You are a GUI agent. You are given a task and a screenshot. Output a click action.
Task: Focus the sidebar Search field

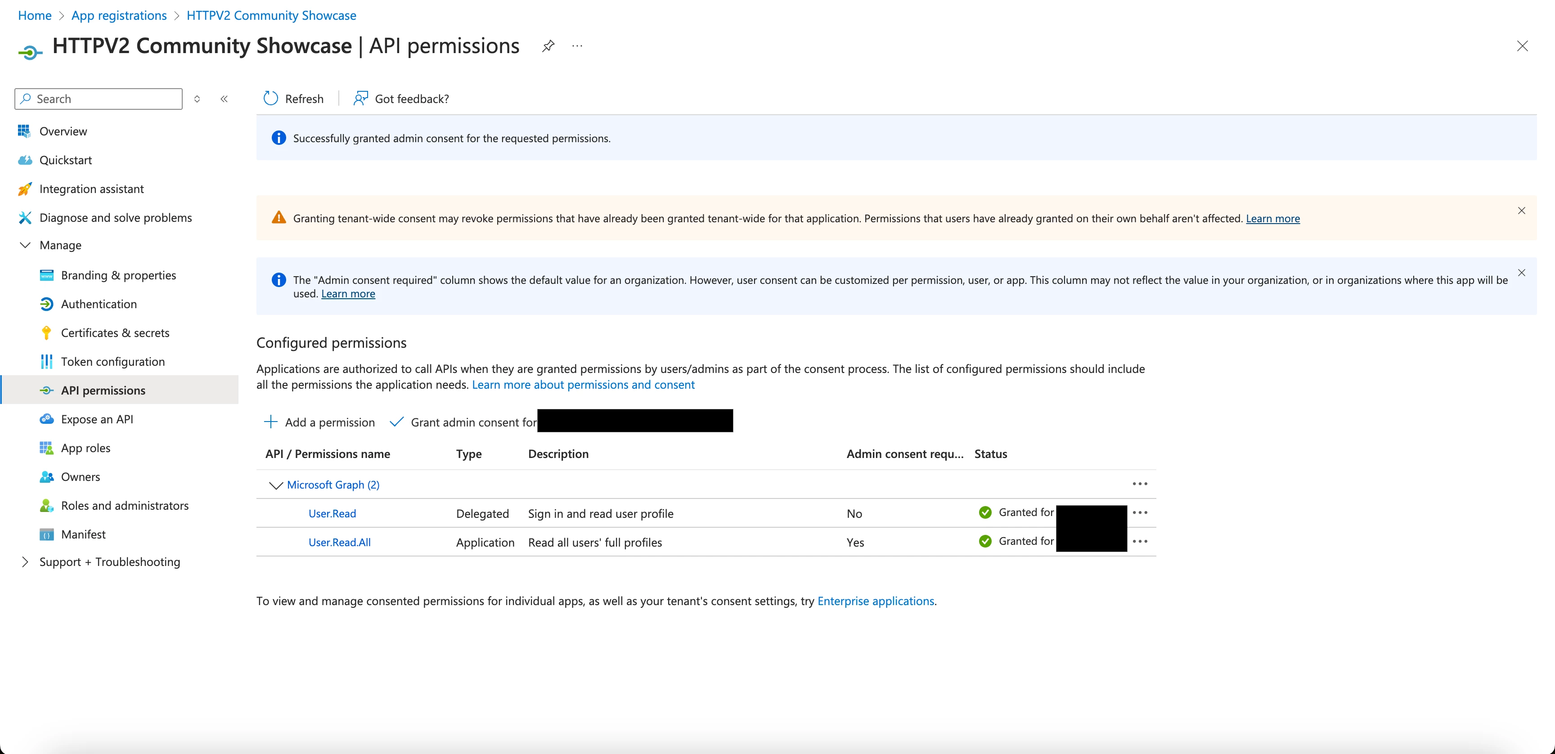pos(99,99)
